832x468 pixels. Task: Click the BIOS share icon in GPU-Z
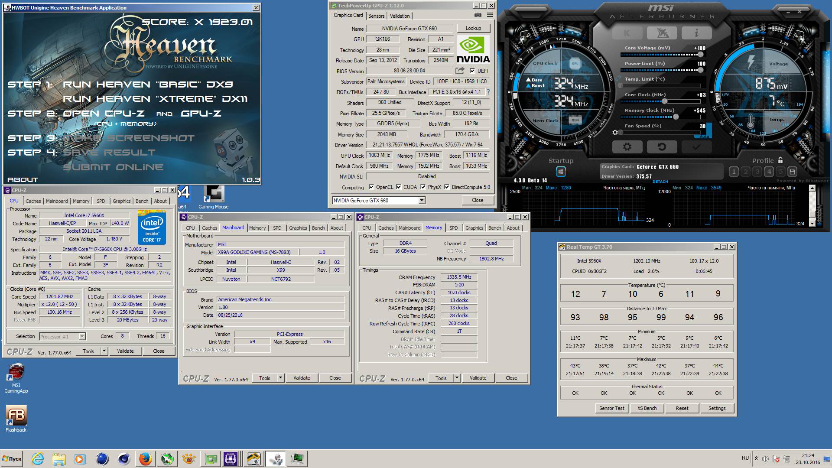click(460, 71)
